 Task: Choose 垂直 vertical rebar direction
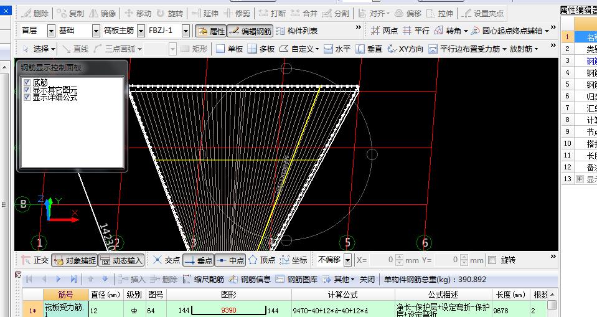(x=369, y=49)
